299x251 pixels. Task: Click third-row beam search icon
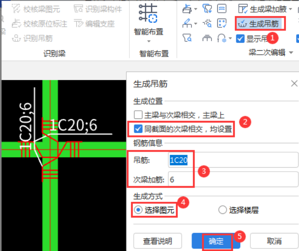pos(187,38)
